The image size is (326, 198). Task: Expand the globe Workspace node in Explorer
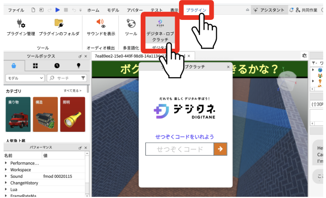(x=313, y=70)
